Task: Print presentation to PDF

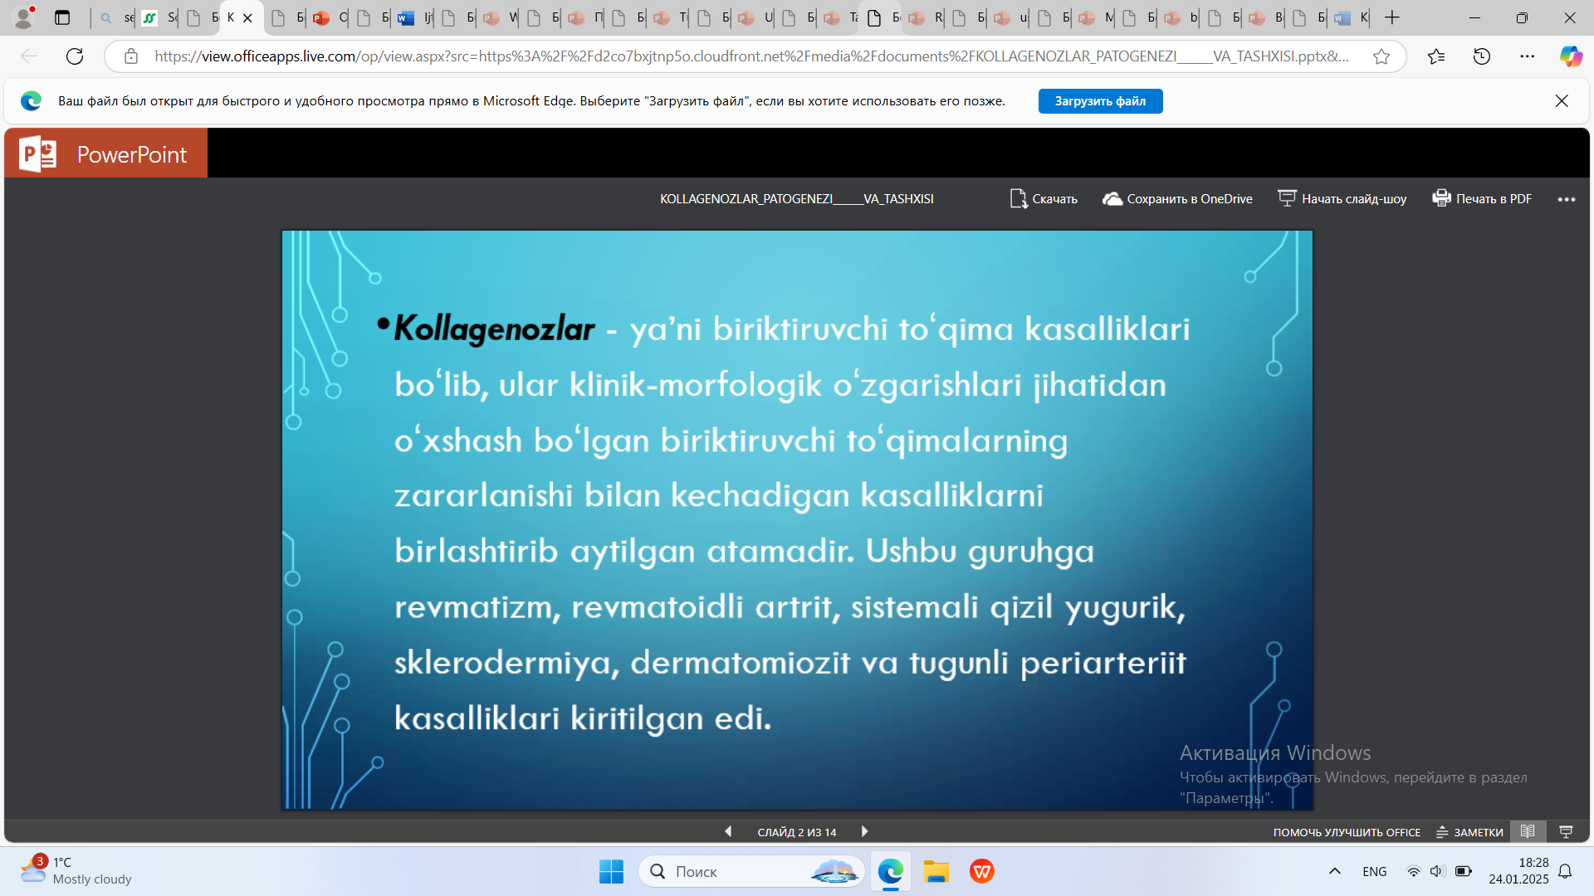Action: click(1482, 199)
